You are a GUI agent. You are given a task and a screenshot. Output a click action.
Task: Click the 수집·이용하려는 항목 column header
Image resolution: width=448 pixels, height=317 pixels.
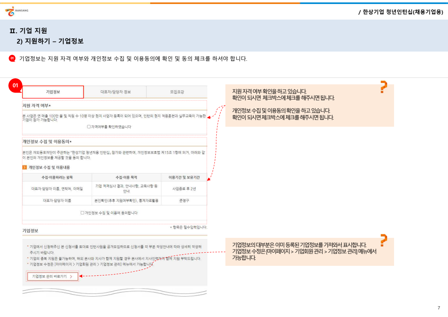57,177
